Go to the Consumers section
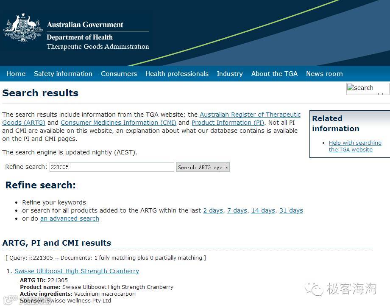 point(119,74)
